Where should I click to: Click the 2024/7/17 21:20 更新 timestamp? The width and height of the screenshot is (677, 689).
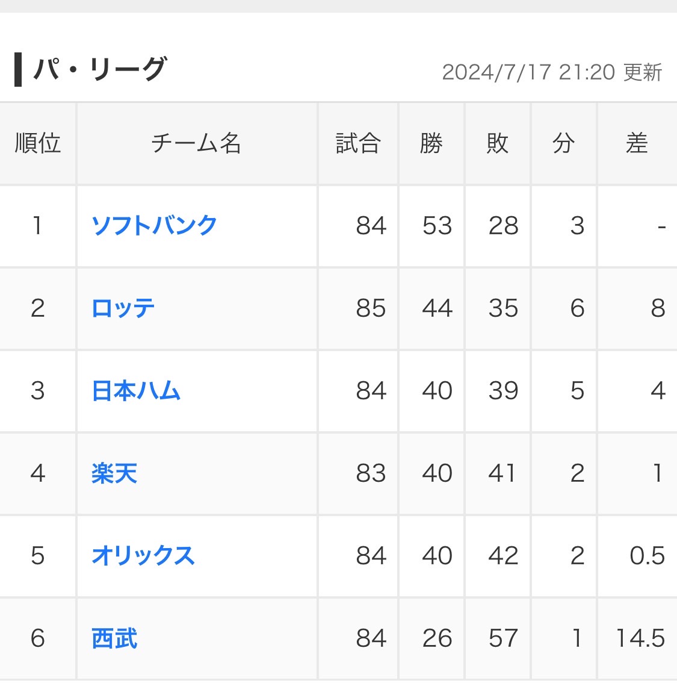(552, 72)
